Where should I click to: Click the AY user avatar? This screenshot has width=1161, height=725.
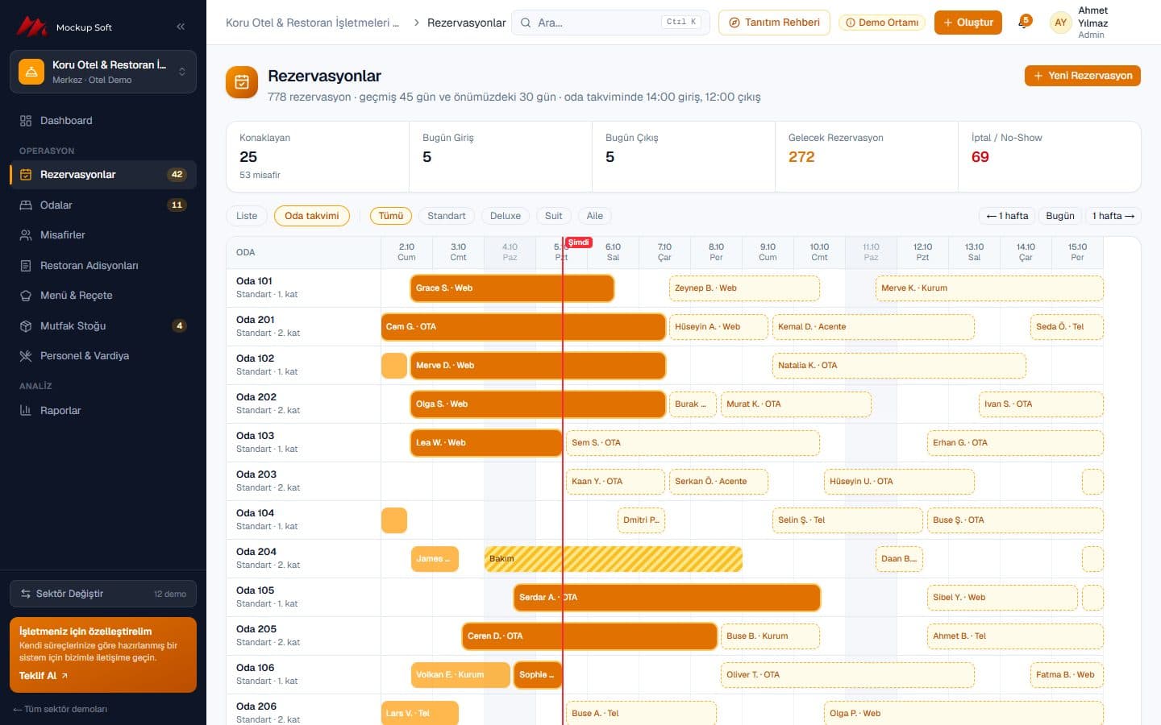[x=1060, y=23]
